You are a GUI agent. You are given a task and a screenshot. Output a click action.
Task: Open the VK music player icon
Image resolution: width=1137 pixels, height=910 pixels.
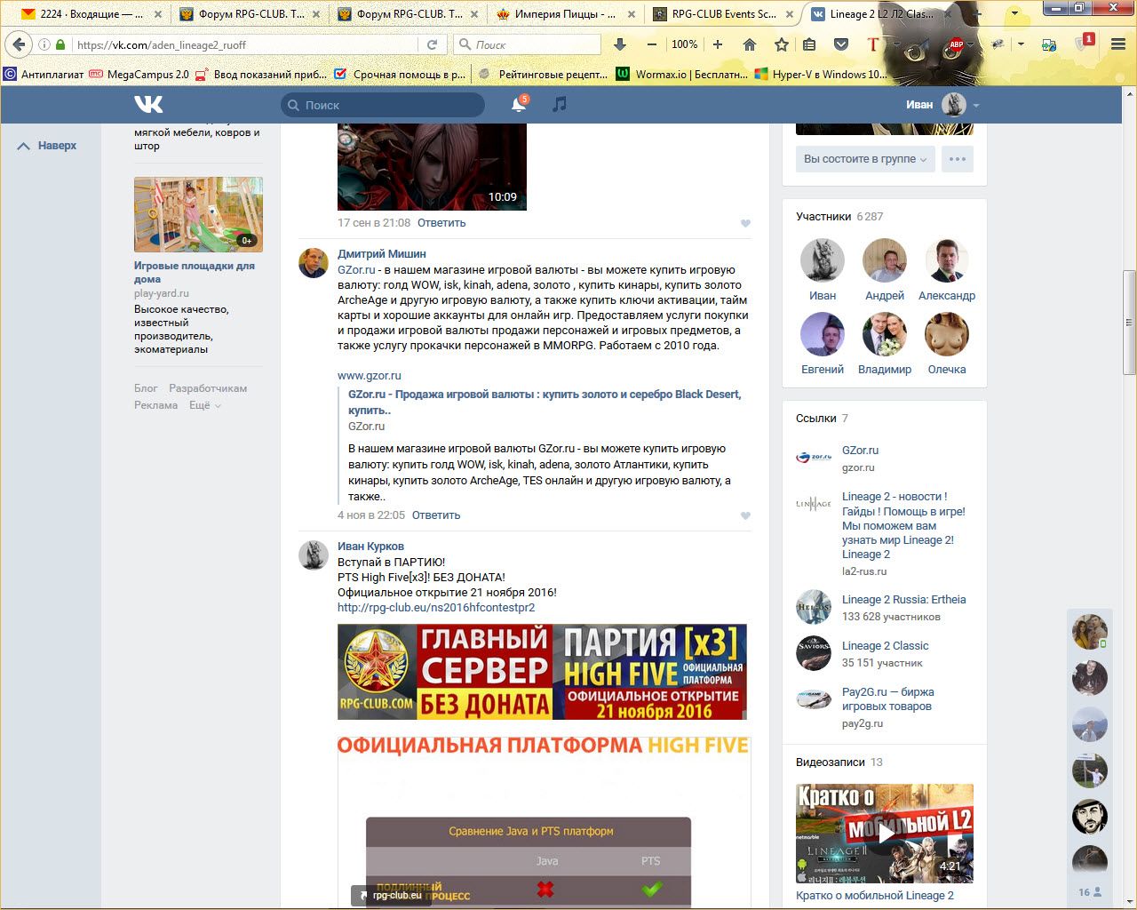(x=559, y=105)
